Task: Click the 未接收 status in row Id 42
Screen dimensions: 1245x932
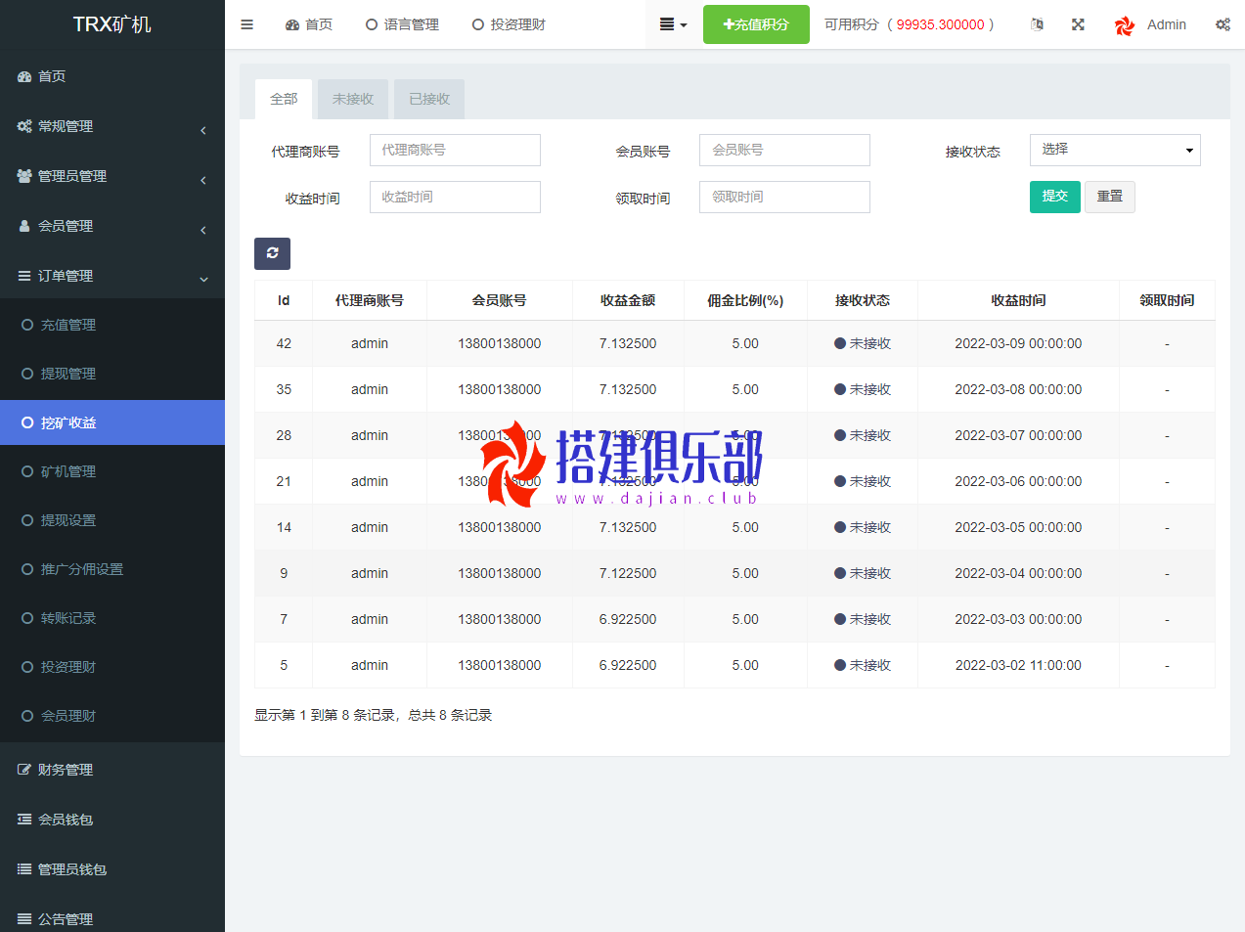Action: tap(863, 343)
